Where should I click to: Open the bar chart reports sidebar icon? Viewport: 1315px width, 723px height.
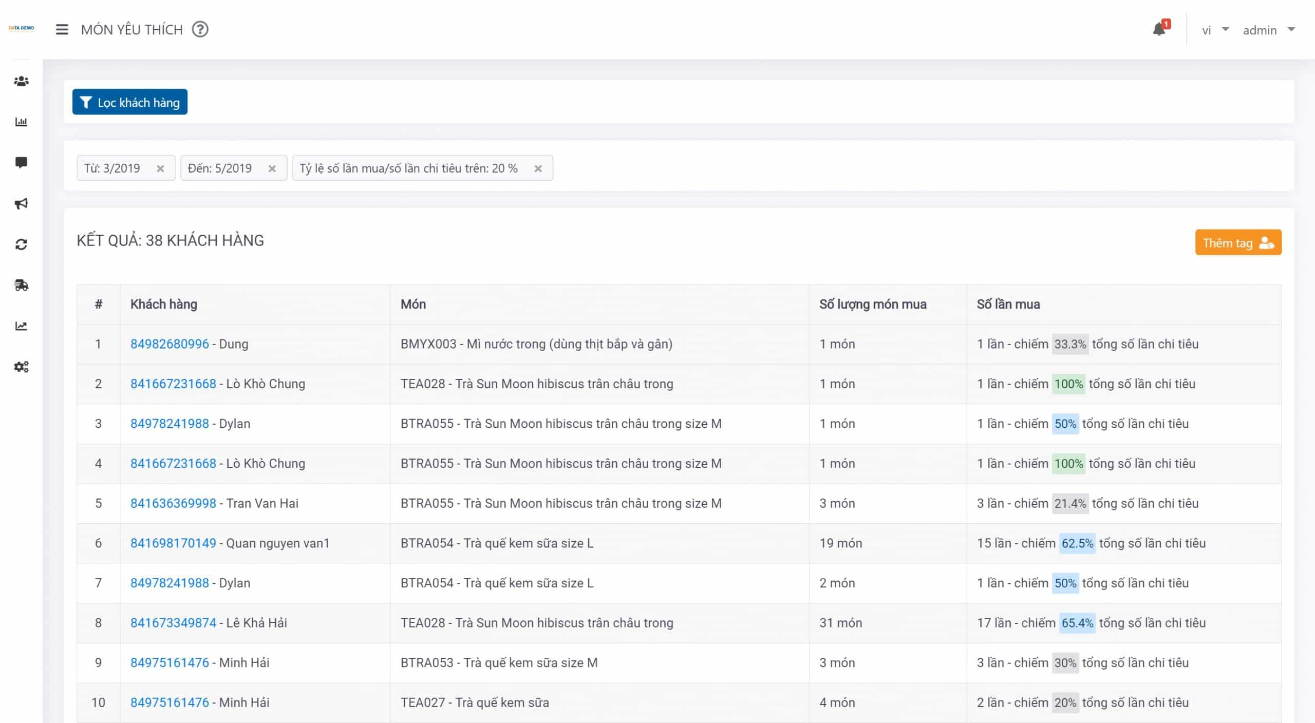pos(21,122)
